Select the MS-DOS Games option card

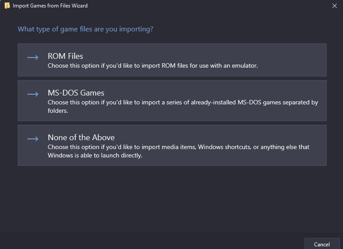pyautogui.click(x=172, y=100)
